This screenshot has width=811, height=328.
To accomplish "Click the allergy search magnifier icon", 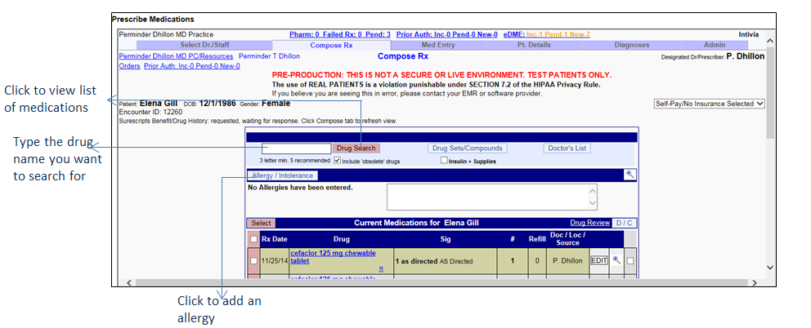I will click(629, 175).
